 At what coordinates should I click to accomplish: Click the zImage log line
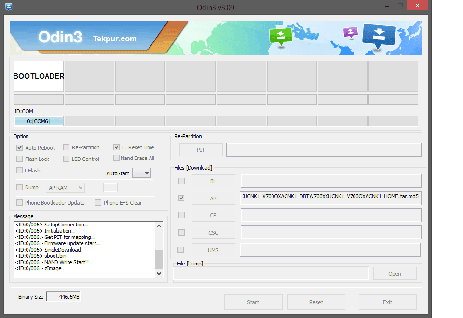click(x=39, y=268)
